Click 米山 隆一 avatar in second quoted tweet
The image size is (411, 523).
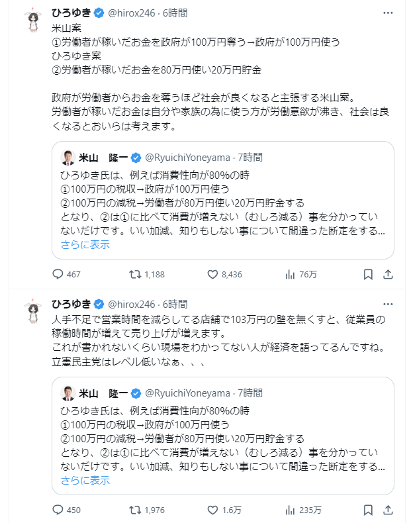point(68,393)
